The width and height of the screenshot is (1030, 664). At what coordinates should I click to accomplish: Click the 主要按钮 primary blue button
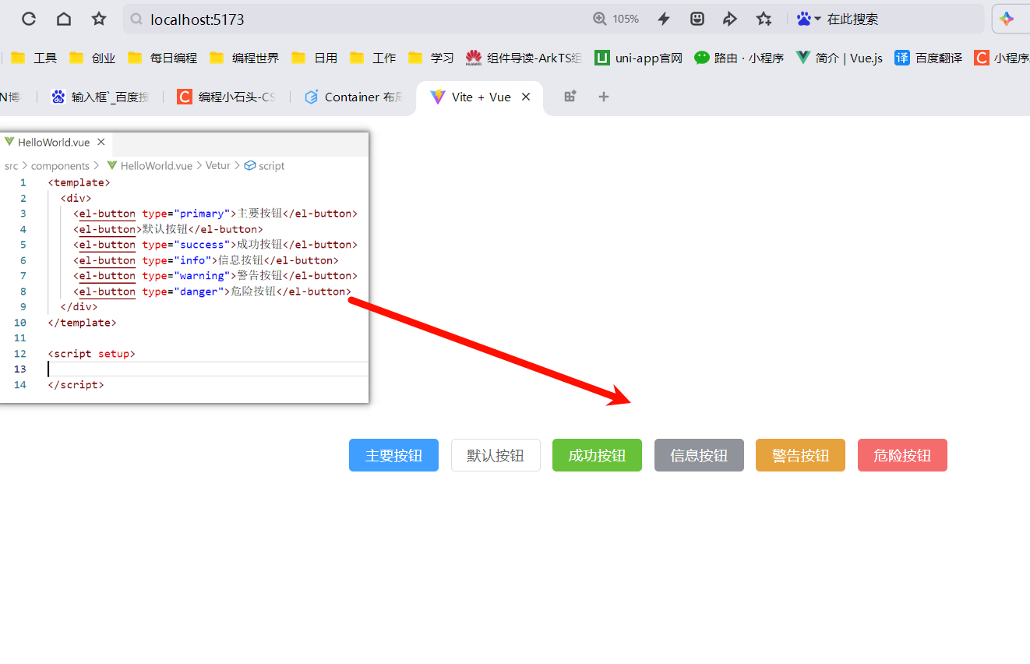pyautogui.click(x=393, y=455)
